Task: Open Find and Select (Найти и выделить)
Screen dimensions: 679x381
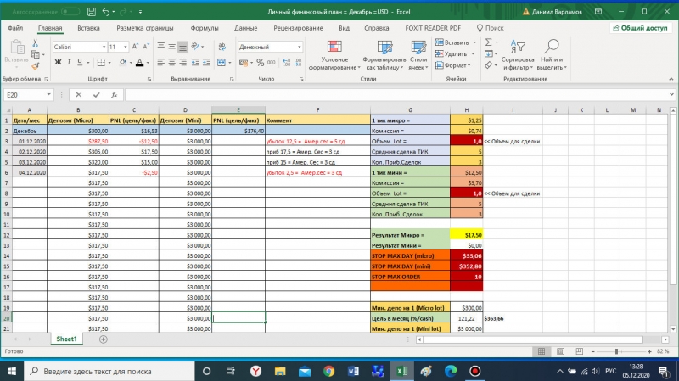Action: click(x=551, y=54)
